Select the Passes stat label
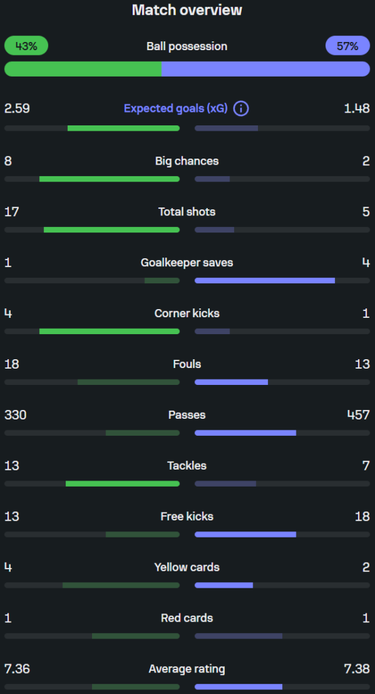The width and height of the screenshot is (375, 694). tap(187, 415)
